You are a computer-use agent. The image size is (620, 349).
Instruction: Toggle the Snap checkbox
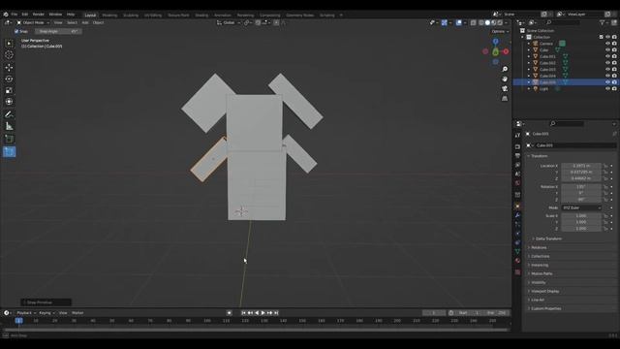[16, 31]
